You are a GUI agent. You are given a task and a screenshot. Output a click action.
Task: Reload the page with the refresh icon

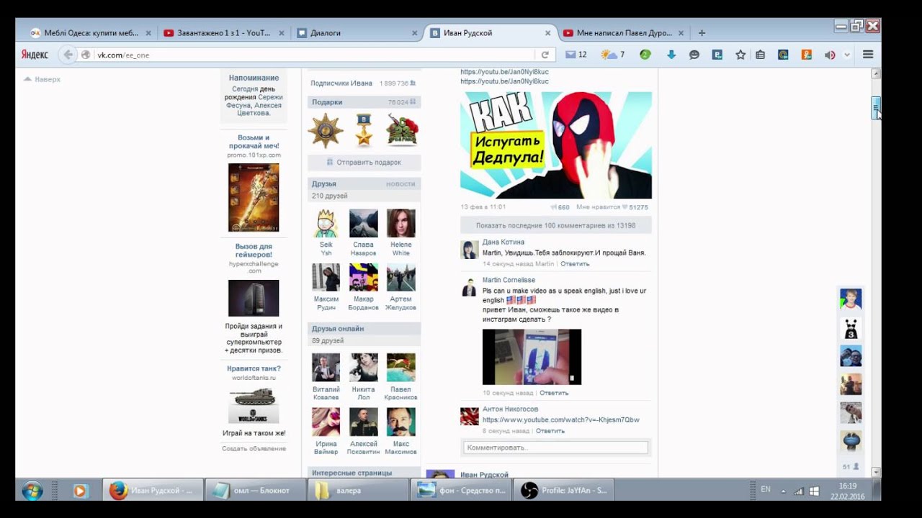tap(545, 55)
